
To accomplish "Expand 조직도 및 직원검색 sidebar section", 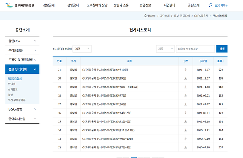I will pyautogui.click(x=22, y=60).
